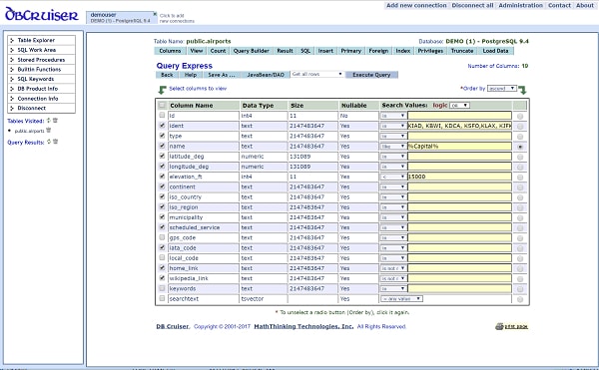This screenshot has width=599, height=370.
Task: Open the logic operator dropdown
Action: [x=460, y=106]
